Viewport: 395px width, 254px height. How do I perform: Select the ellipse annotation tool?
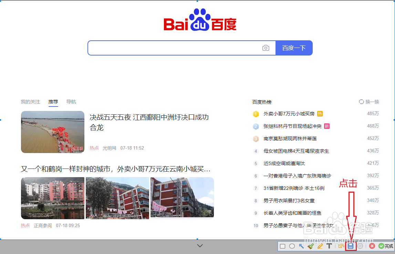(292, 246)
